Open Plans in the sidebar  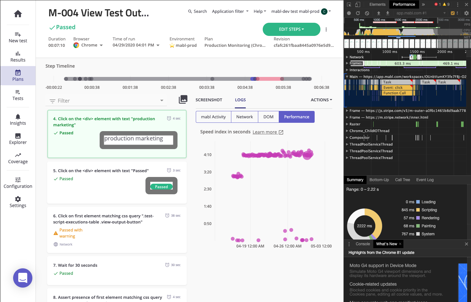coord(18,76)
